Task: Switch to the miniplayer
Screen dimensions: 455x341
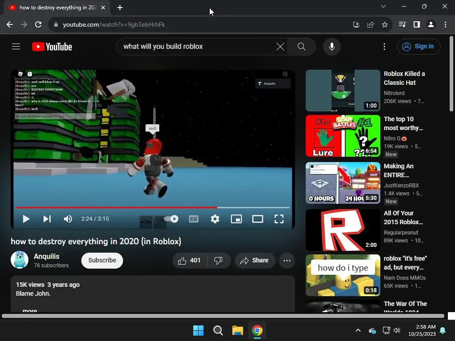Action: click(x=236, y=219)
